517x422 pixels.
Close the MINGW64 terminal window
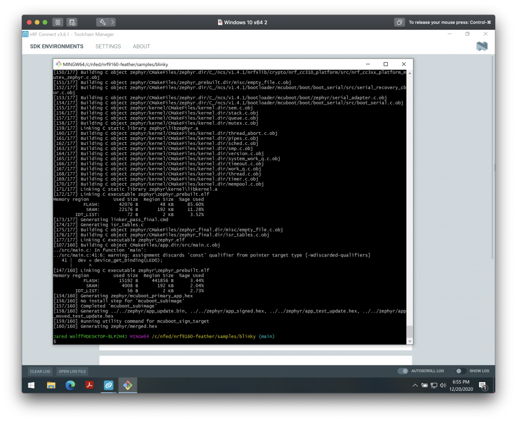[x=403, y=64]
